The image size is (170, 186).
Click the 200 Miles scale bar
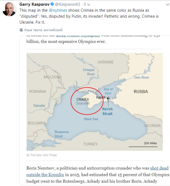(x=143, y=147)
